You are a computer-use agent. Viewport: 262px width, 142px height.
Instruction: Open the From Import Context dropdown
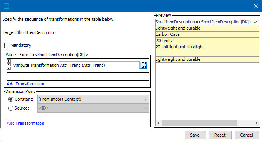coord(93,99)
